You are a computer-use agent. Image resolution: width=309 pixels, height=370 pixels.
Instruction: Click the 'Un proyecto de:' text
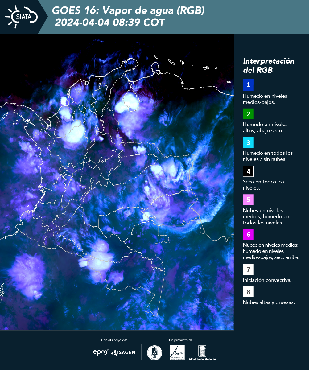tap(181, 340)
